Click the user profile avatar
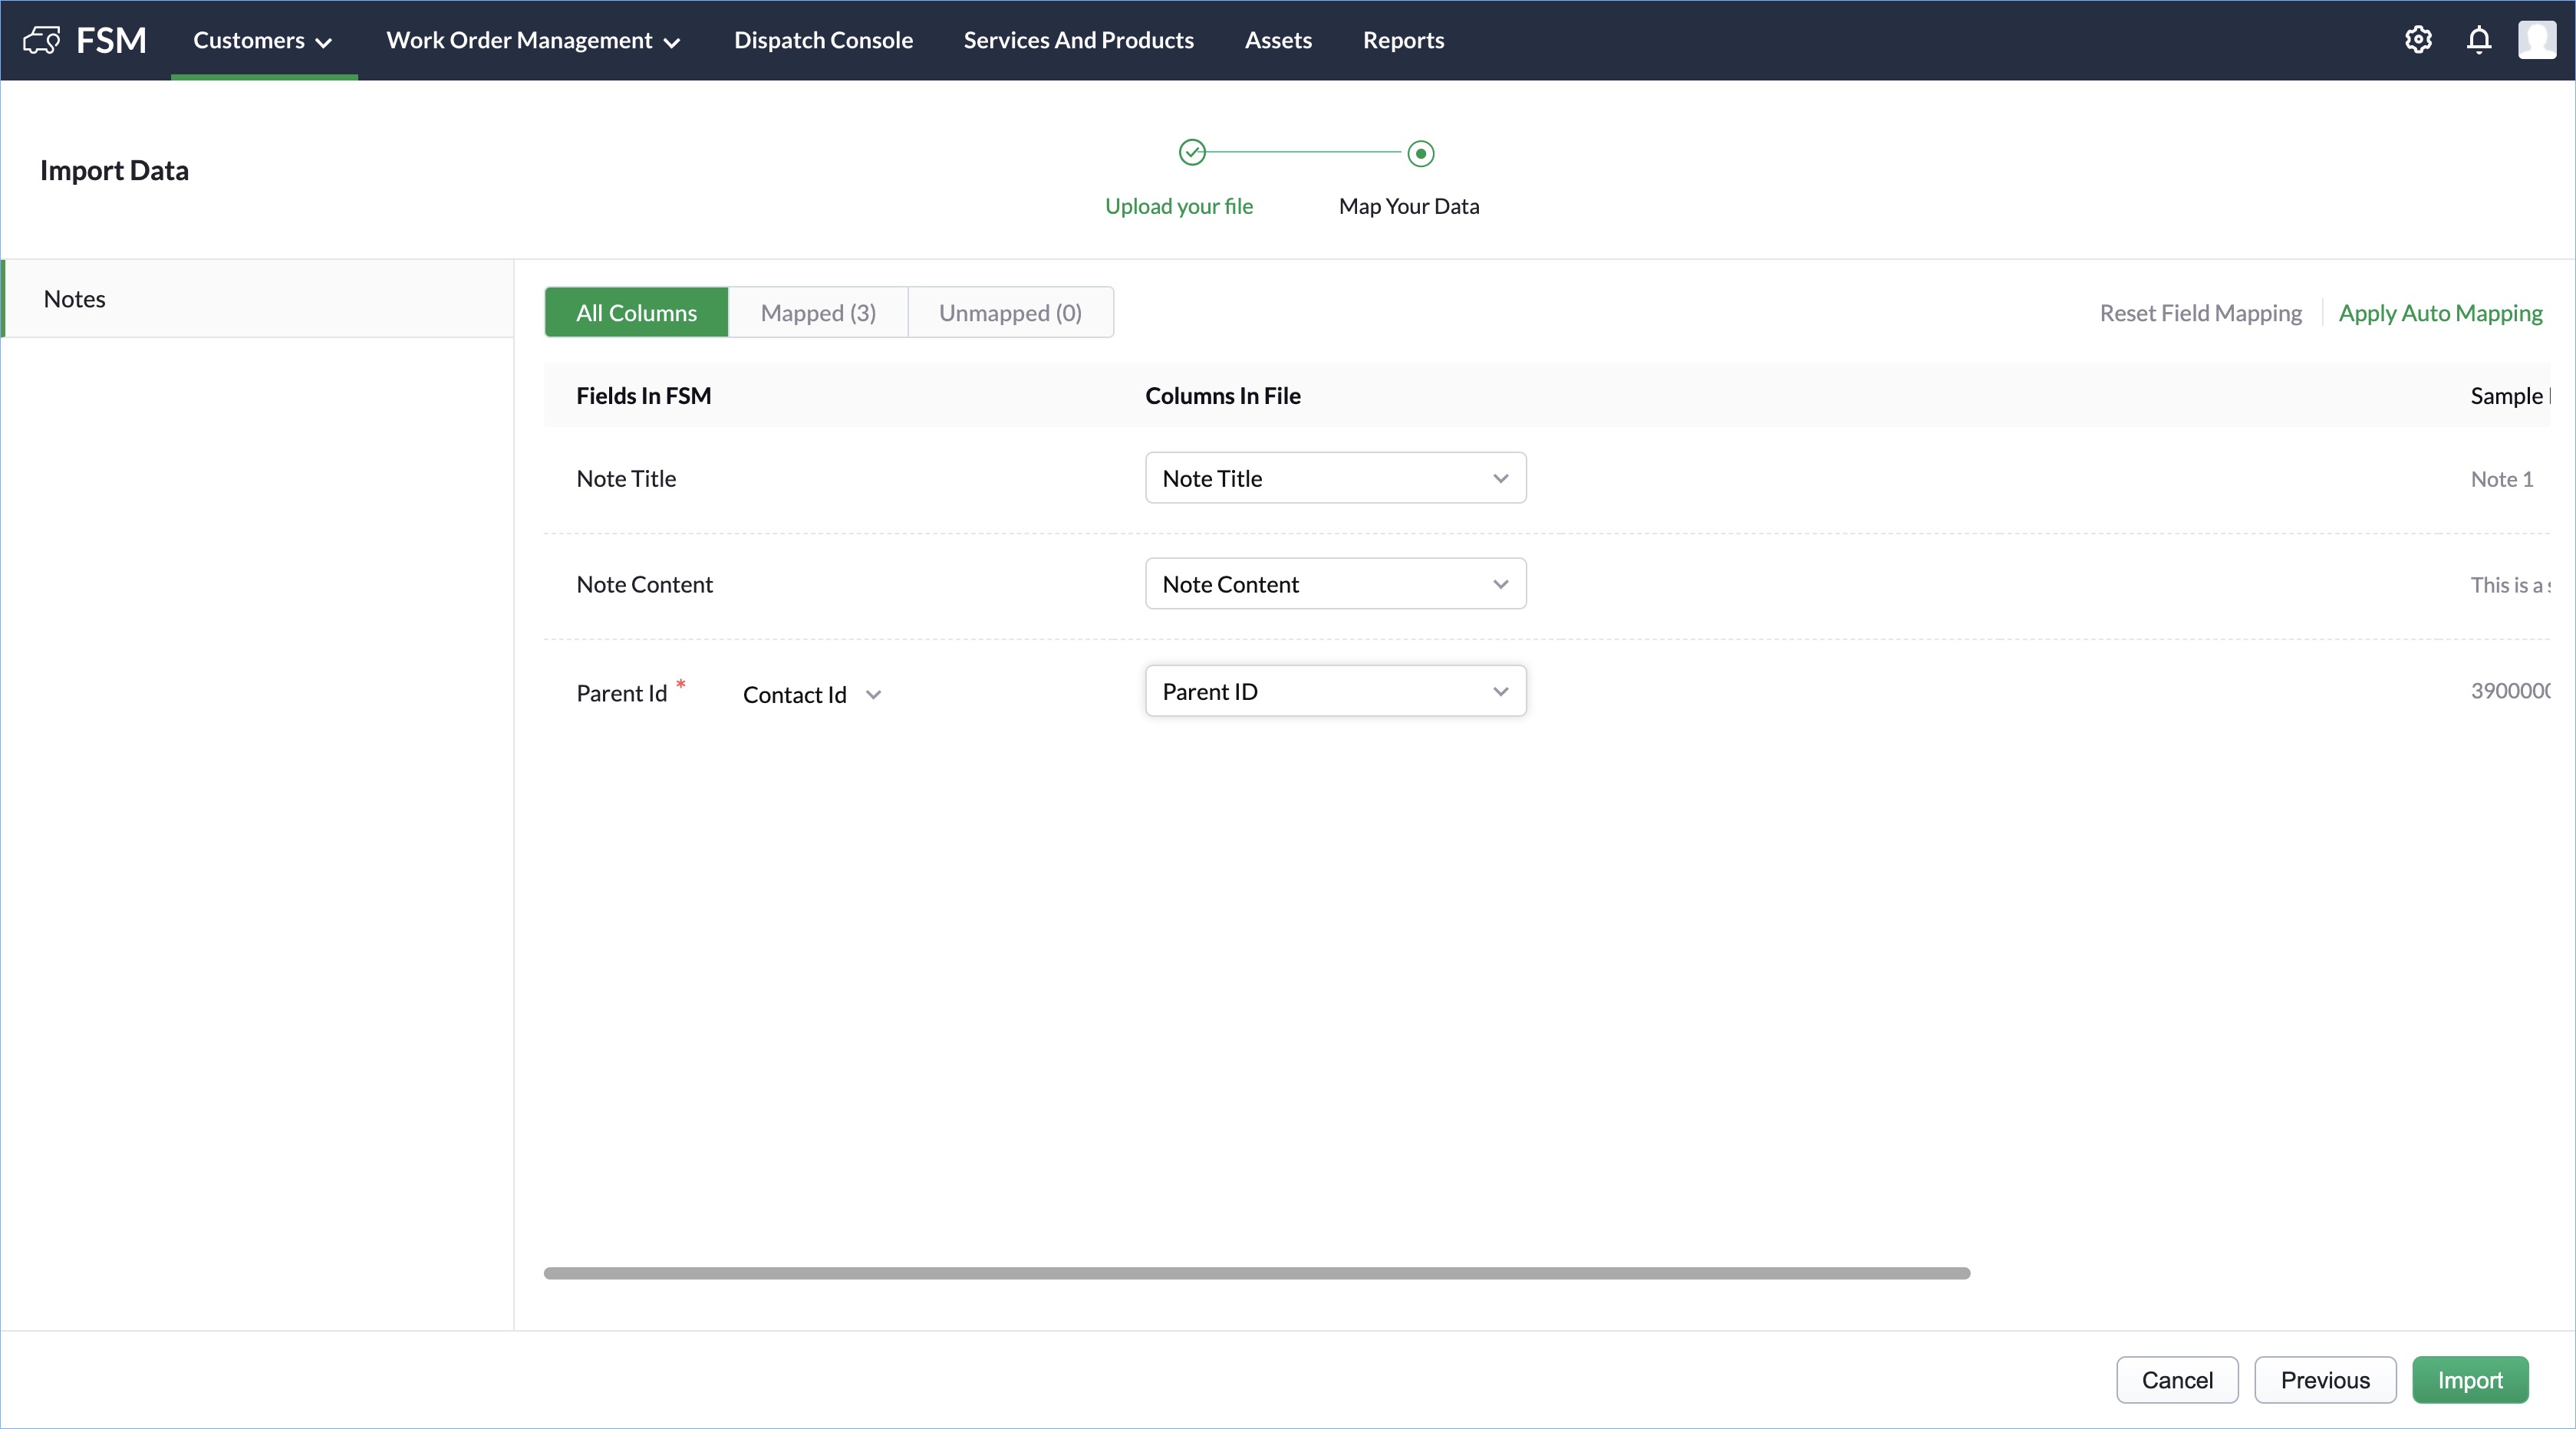 pos(2536,40)
